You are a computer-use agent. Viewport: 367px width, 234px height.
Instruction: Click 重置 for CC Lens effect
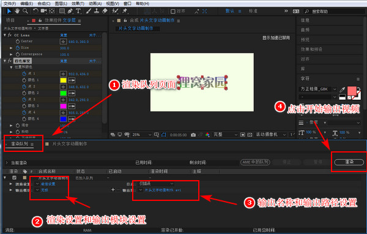click(64, 35)
